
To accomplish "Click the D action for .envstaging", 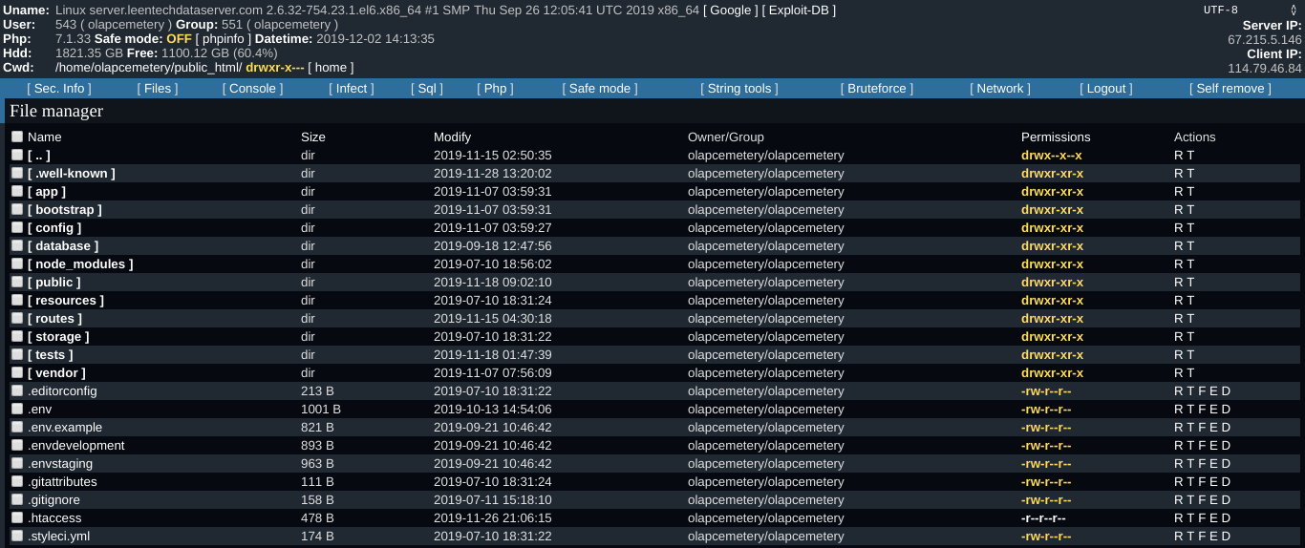I will (1226, 463).
